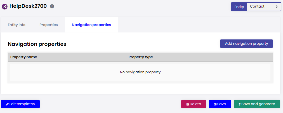Viewport: 283px width, 113px height.
Task: Switch to the Entity info tab
Action: pos(16,25)
